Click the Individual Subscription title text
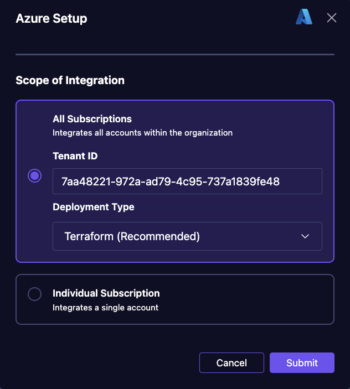This screenshot has height=389, width=350. point(106,293)
